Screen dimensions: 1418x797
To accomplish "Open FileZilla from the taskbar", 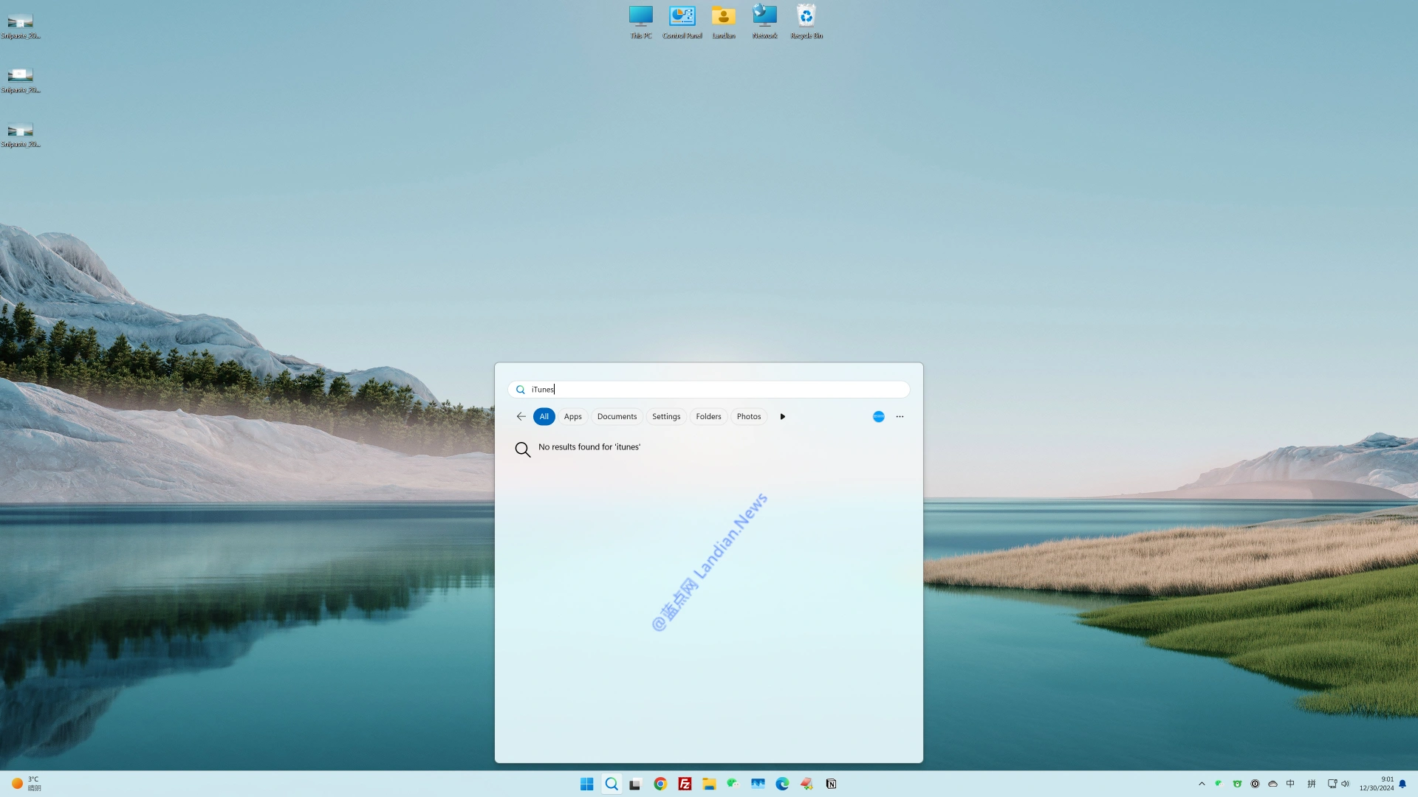I will tap(685, 784).
